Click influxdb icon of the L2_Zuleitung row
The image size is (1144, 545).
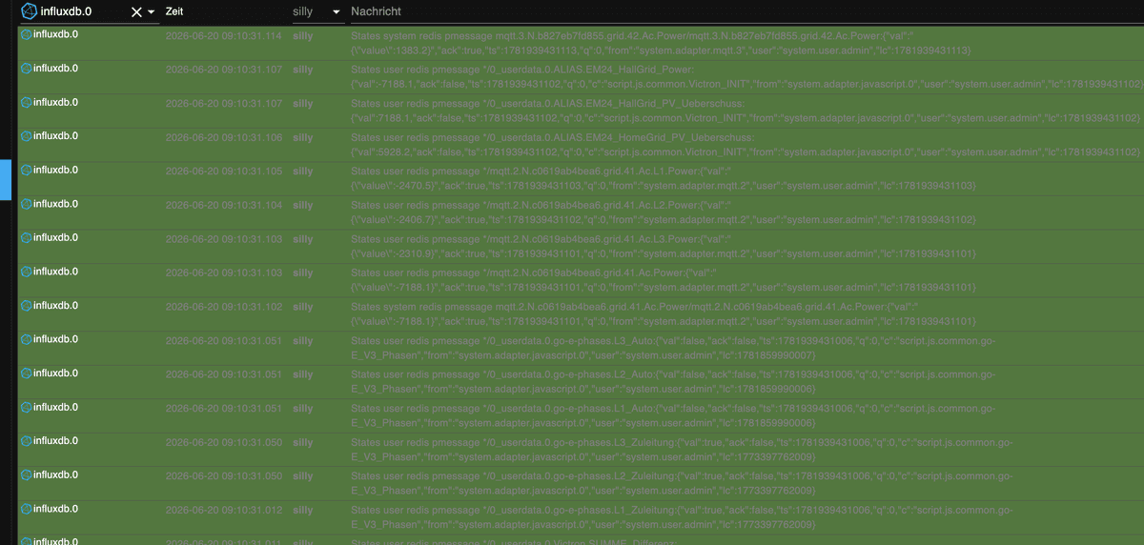[x=26, y=475]
